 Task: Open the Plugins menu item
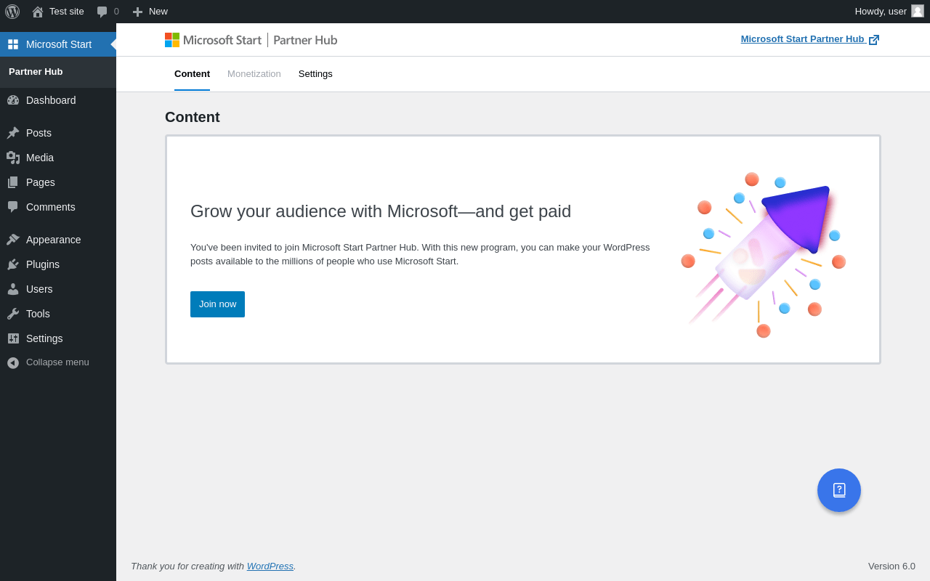[58, 264]
